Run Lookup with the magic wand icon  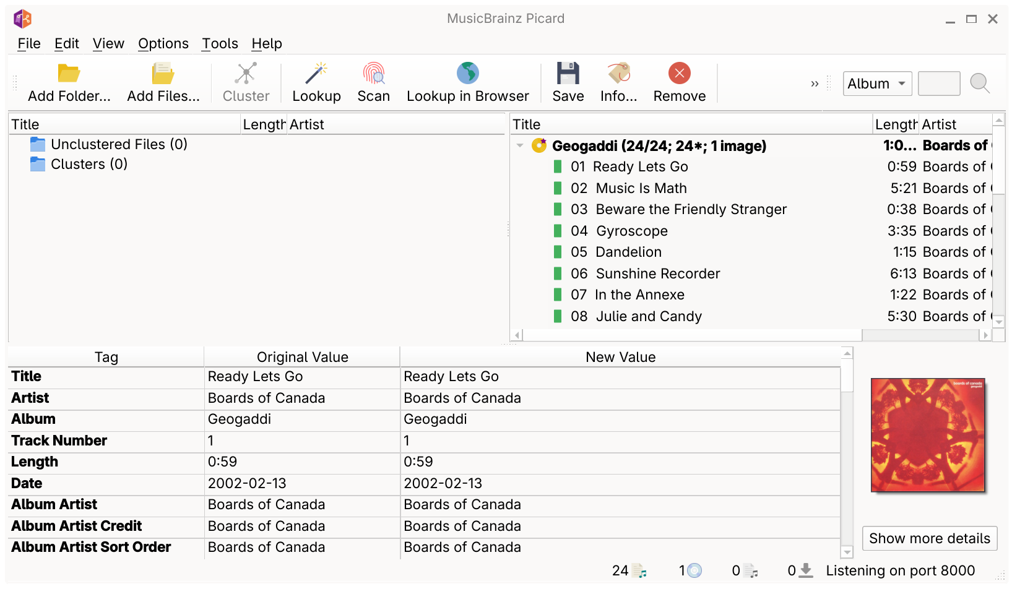coord(316,74)
